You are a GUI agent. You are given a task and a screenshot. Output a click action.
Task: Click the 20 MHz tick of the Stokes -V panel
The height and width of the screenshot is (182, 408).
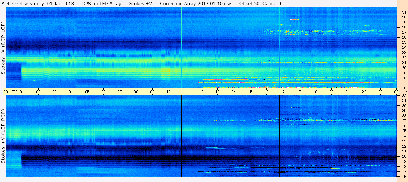(x=404, y=68)
